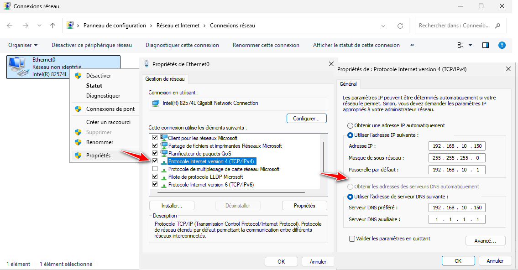Open the recent locations chevron
The height and width of the screenshot is (270, 518).
pyautogui.click(x=39, y=26)
